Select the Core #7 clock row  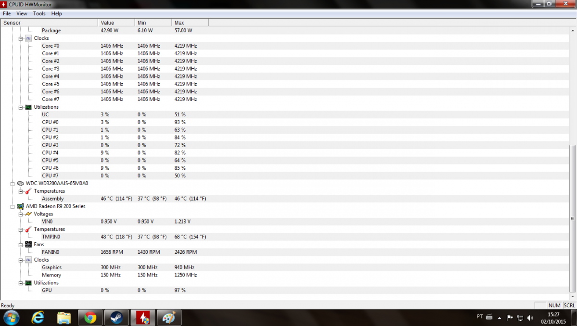pyautogui.click(x=284, y=99)
